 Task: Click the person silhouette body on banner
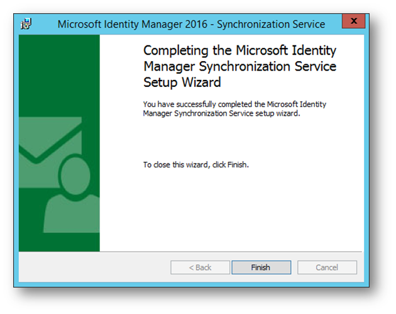tap(72, 215)
